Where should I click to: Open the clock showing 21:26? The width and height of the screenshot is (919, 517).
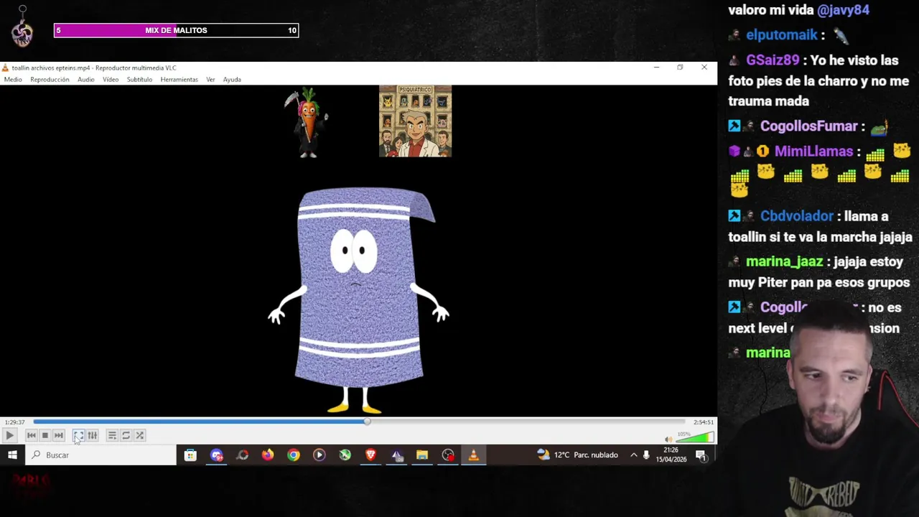671,455
